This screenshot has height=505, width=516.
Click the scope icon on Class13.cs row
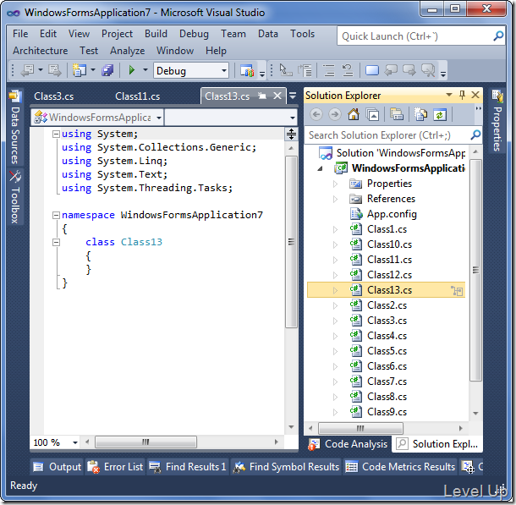click(457, 290)
